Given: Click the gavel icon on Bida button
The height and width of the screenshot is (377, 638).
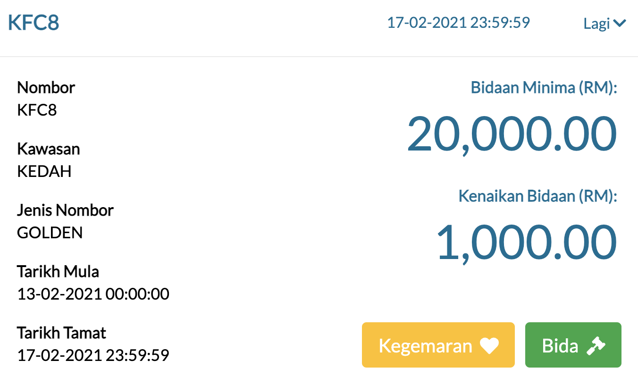Looking at the screenshot, I should point(596,346).
